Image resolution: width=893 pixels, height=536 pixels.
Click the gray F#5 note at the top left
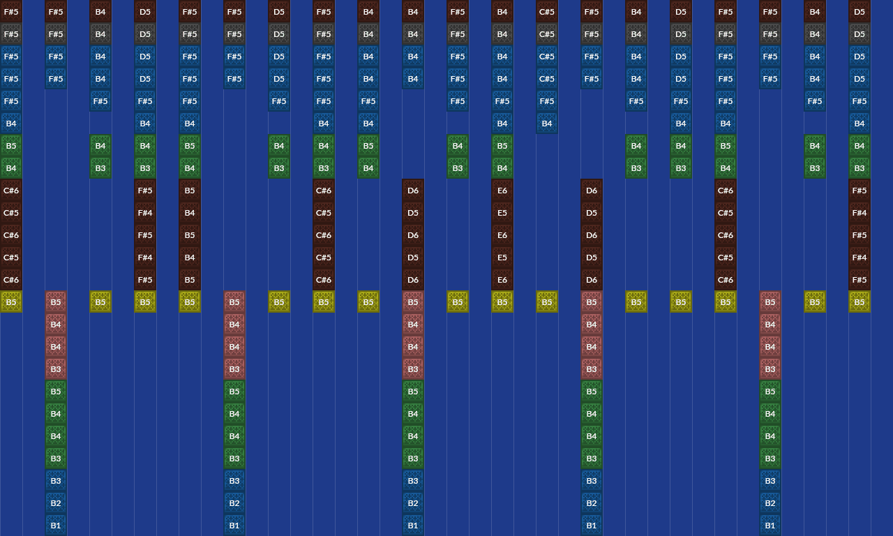pos(11,33)
